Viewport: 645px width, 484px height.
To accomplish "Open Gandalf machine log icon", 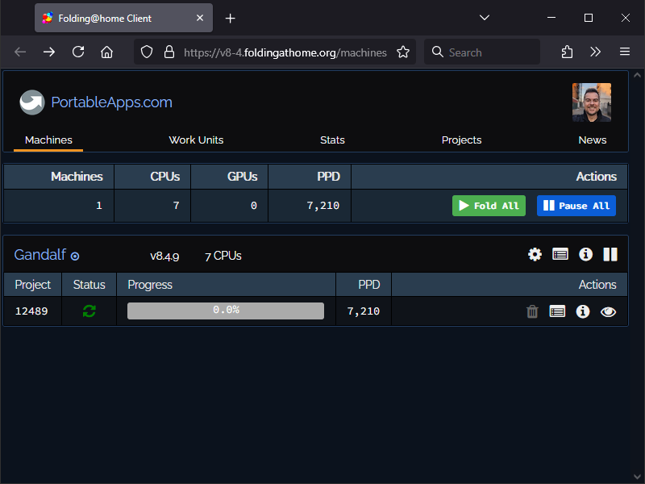I will tap(560, 255).
